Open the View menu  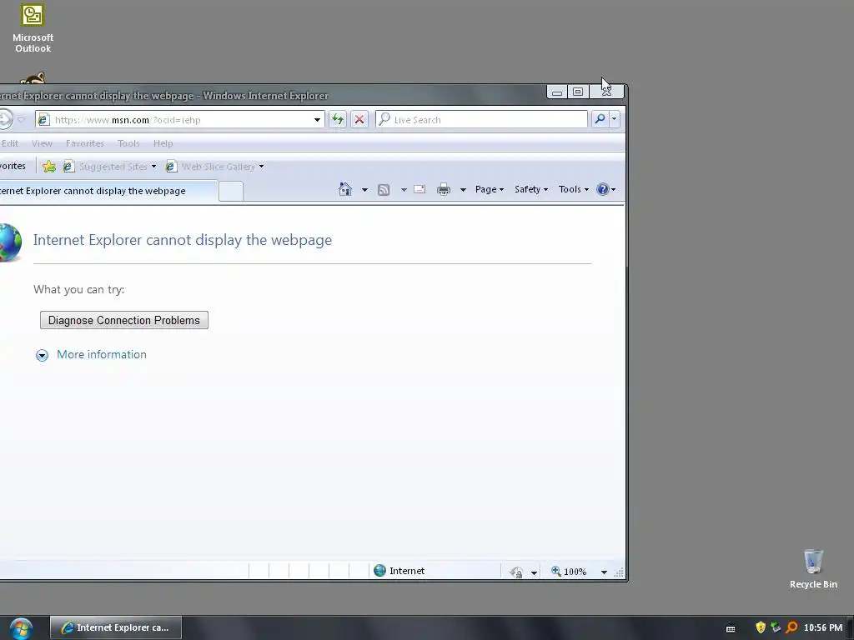[42, 143]
